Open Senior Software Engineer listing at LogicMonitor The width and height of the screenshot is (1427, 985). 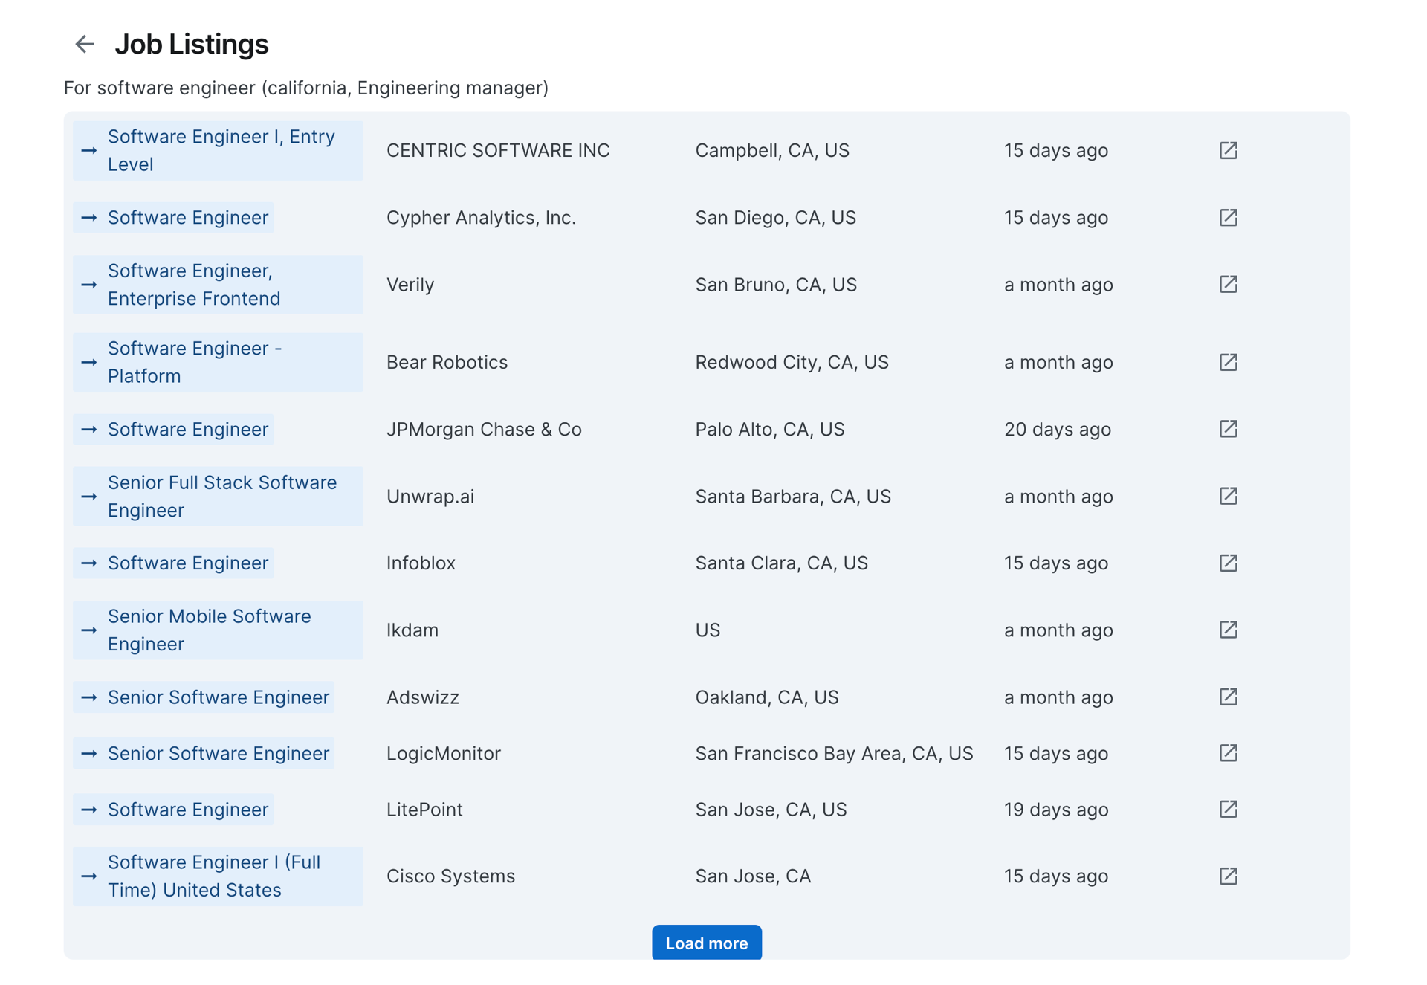point(204,753)
